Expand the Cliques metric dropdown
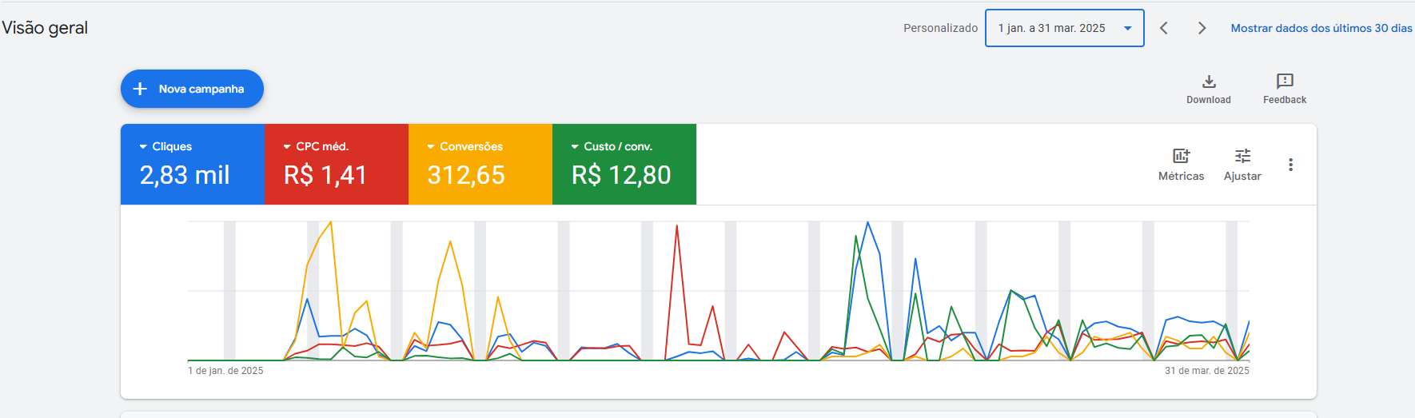 click(x=144, y=147)
